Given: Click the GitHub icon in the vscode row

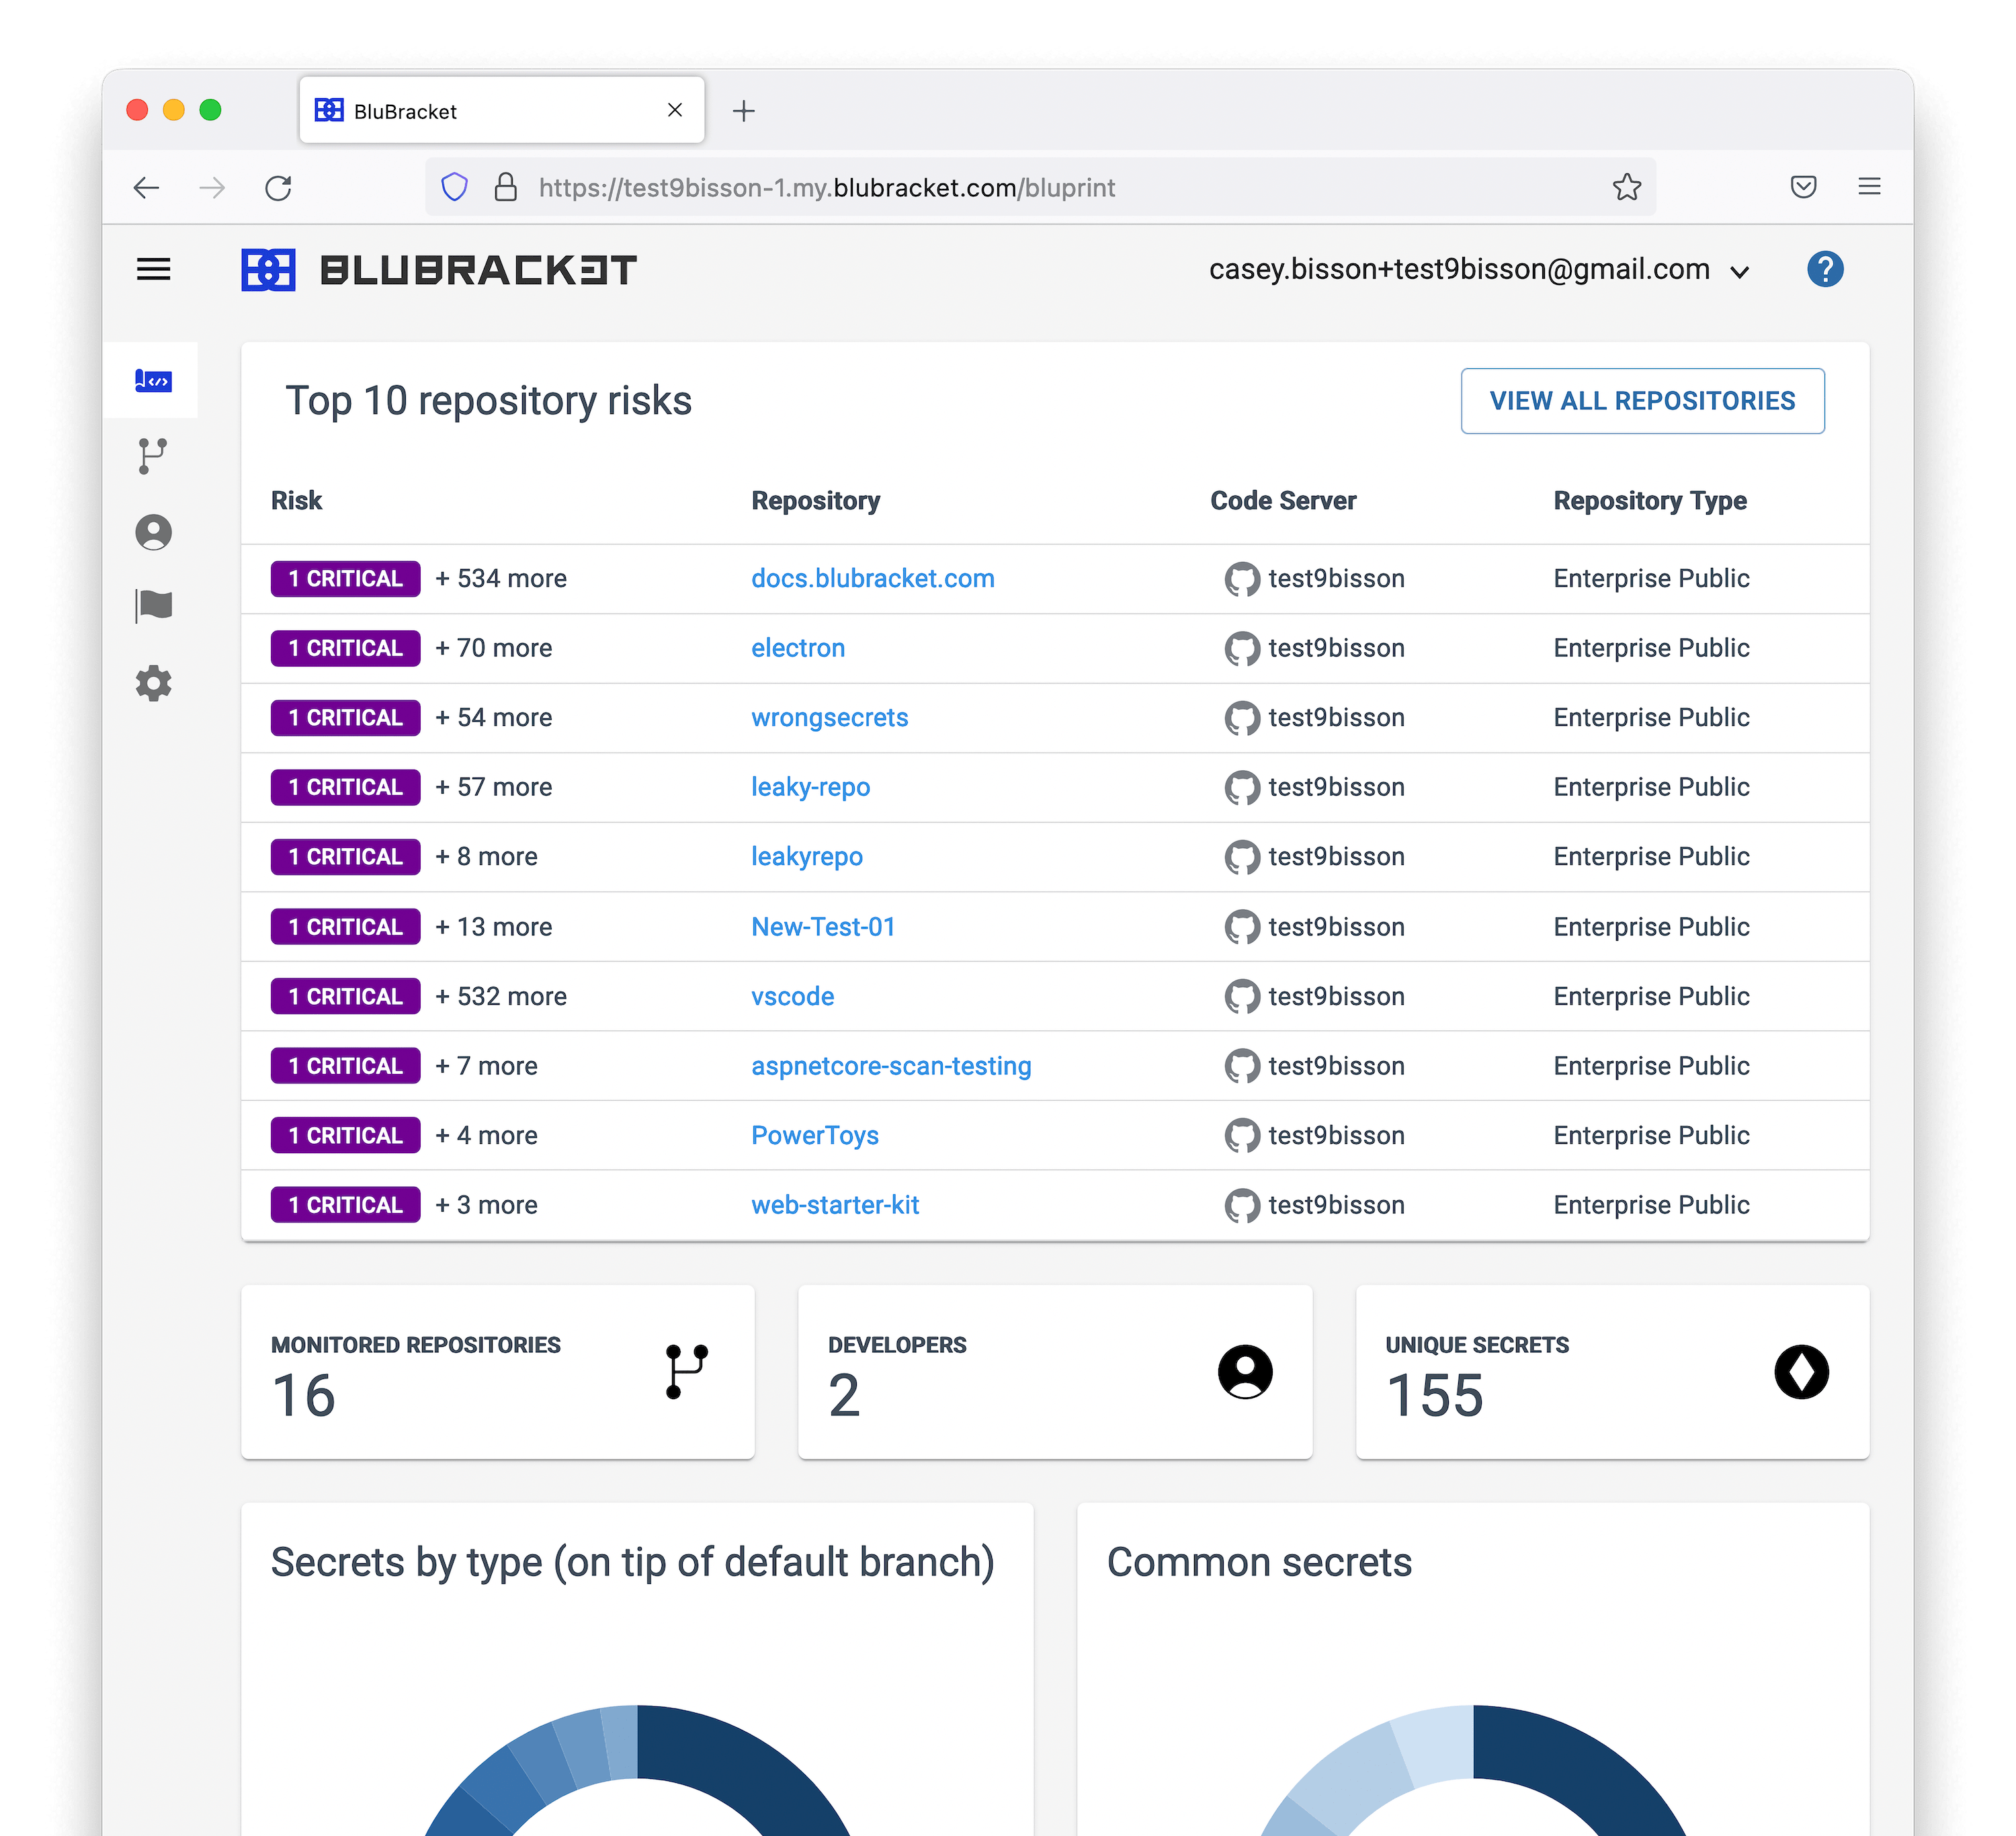Looking at the screenshot, I should pos(1242,997).
